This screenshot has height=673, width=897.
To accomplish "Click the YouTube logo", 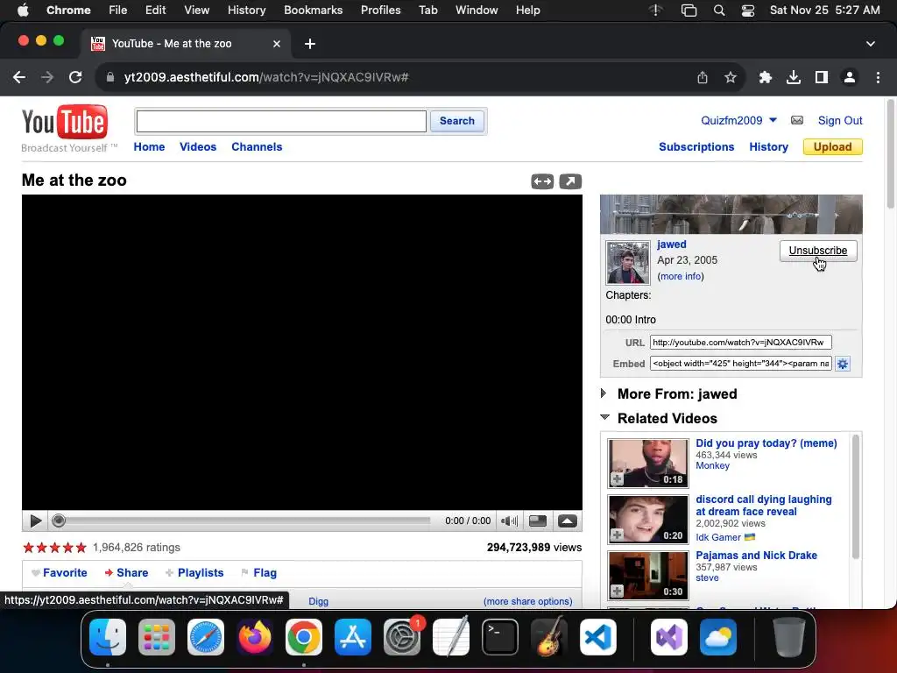I will click(x=65, y=122).
